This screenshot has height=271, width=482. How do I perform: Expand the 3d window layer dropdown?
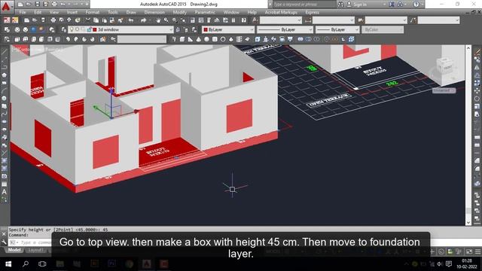point(171,29)
